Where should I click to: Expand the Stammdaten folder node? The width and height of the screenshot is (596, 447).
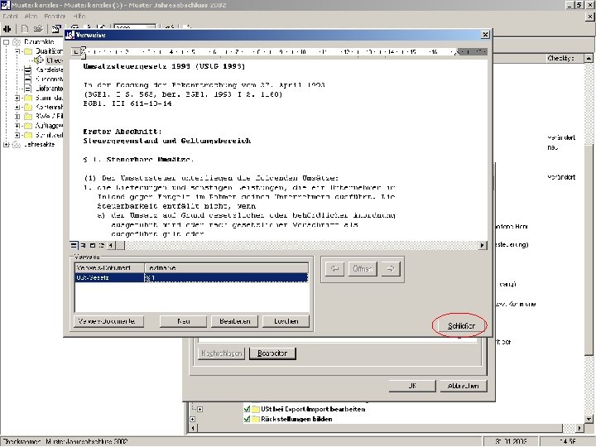tap(17, 98)
